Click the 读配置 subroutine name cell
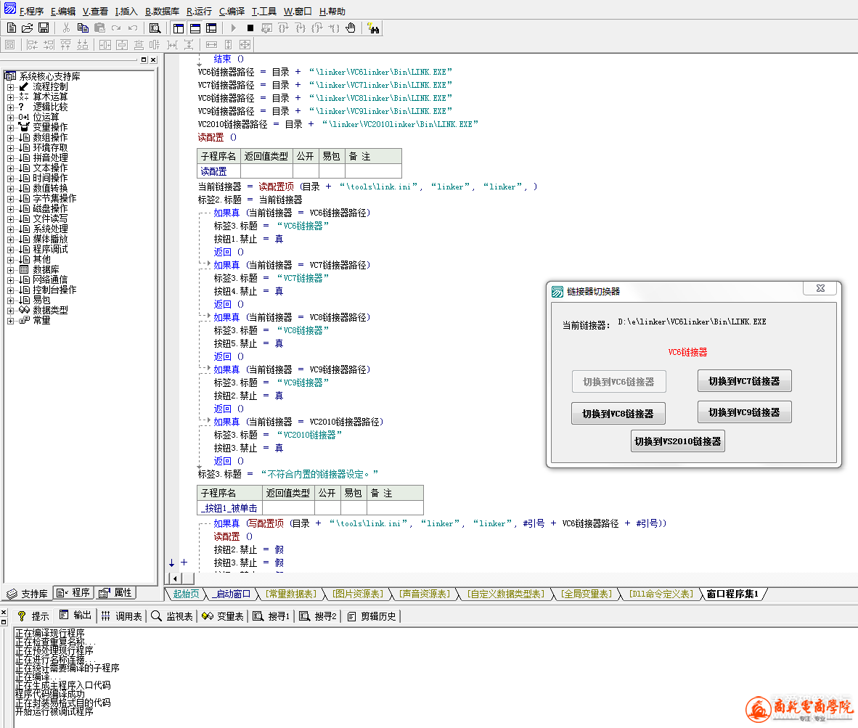 point(219,172)
